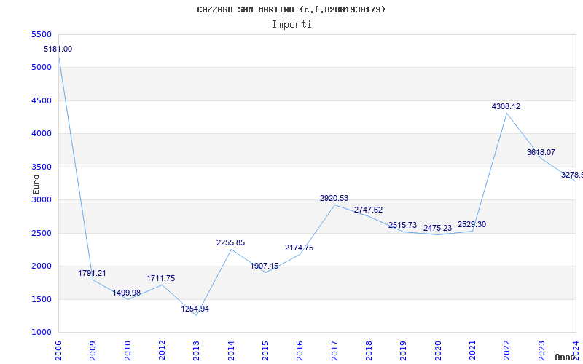The image size is (583, 364).
Task: Click x-axis year 2012
Action: [162, 351]
